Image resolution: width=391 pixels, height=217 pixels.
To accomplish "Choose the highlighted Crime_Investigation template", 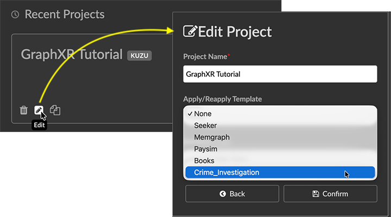I will [x=226, y=173].
